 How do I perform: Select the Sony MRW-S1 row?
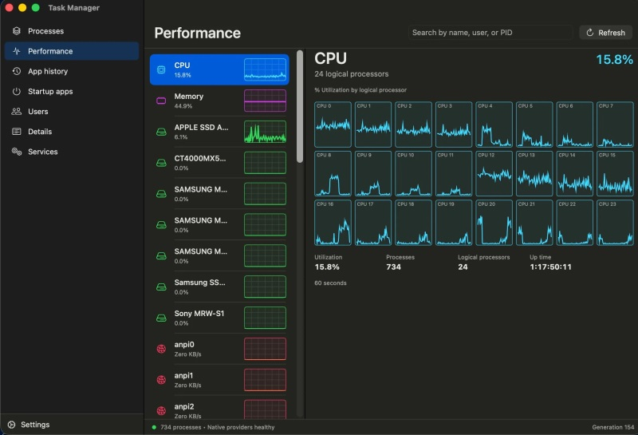(219, 318)
